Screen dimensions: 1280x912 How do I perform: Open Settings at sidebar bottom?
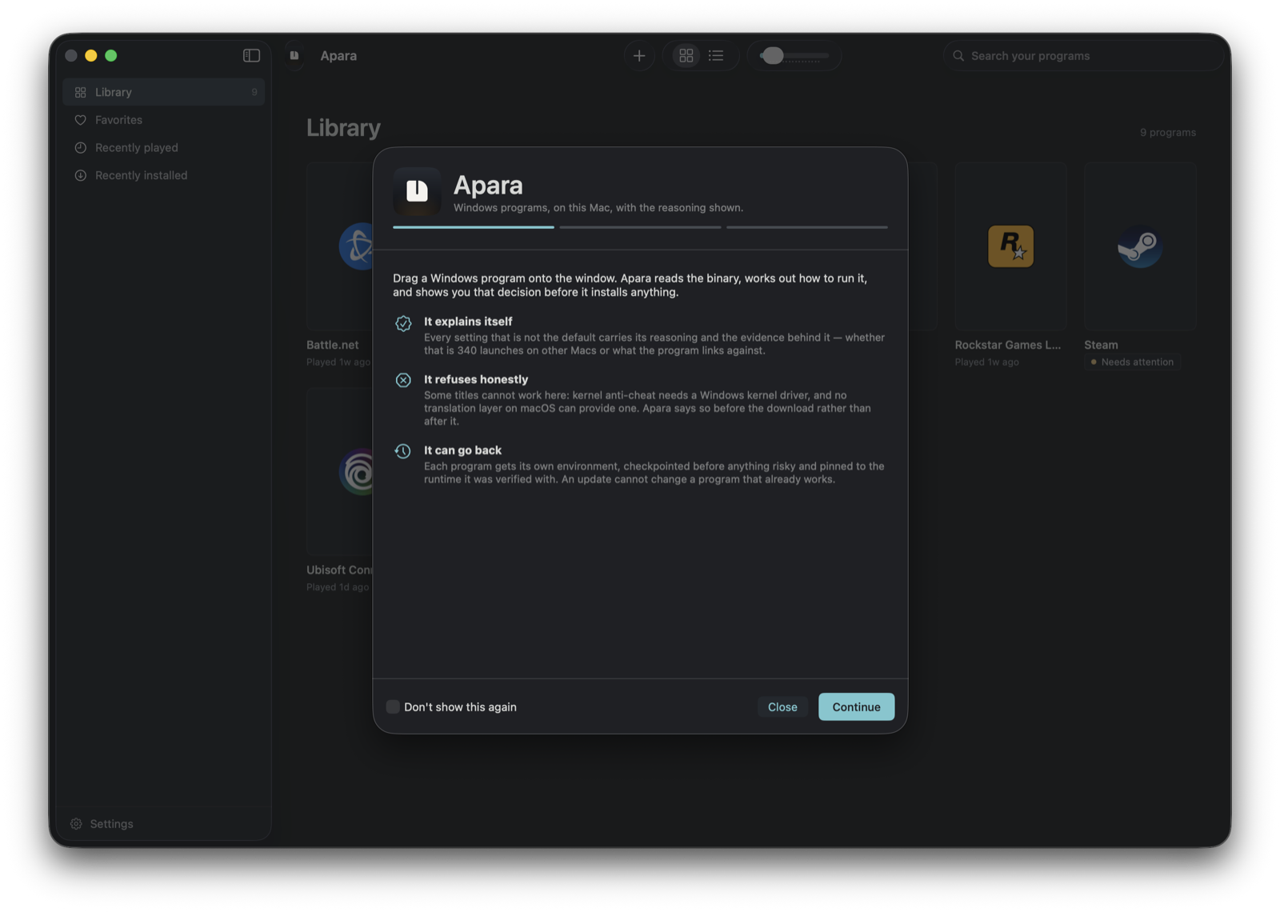click(x=102, y=823)
